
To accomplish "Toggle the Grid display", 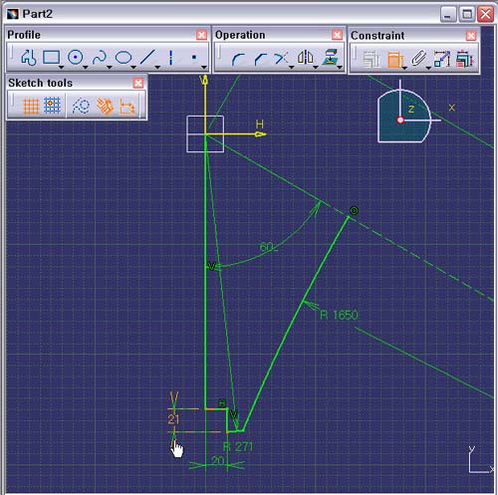I will (x=31, y=107).
